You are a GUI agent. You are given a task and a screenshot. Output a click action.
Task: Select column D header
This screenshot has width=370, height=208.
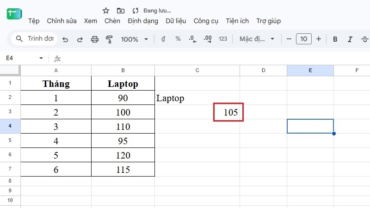pos(263,70)
